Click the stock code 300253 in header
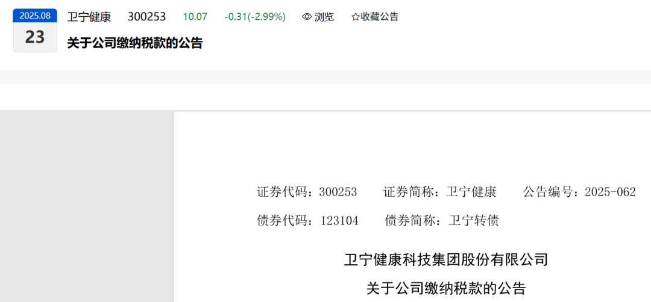The width and height of the screenshot is (651, 302). [x=146, y=17]
